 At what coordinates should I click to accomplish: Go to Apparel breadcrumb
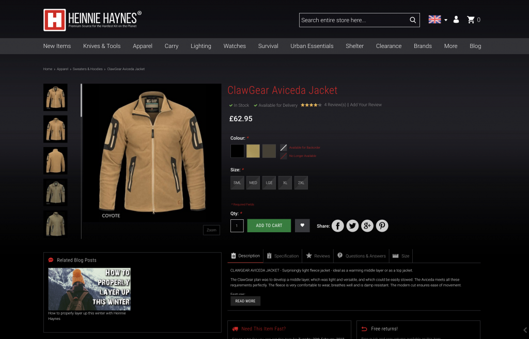point(63,69)
